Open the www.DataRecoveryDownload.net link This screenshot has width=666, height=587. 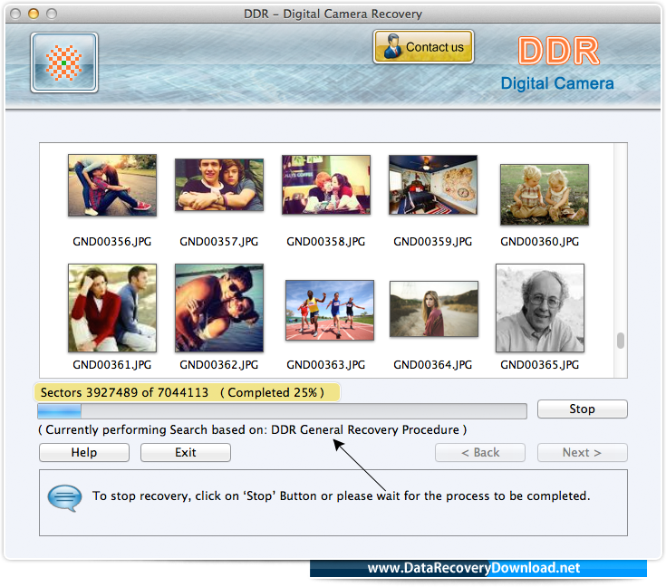(474, 568)
